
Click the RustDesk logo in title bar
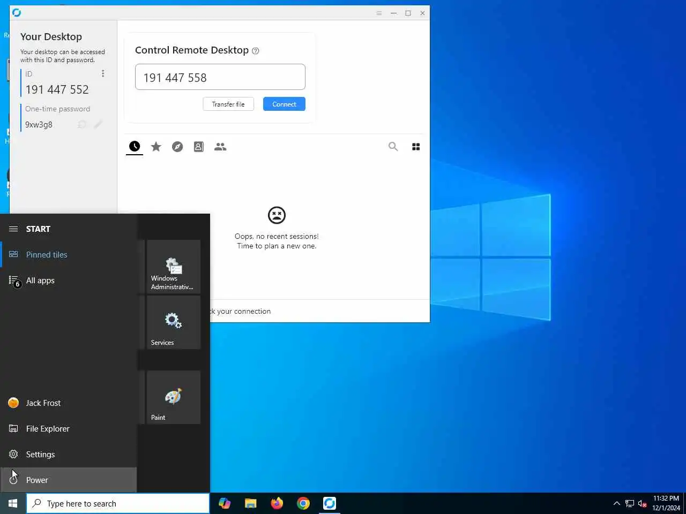coord(17,13)
